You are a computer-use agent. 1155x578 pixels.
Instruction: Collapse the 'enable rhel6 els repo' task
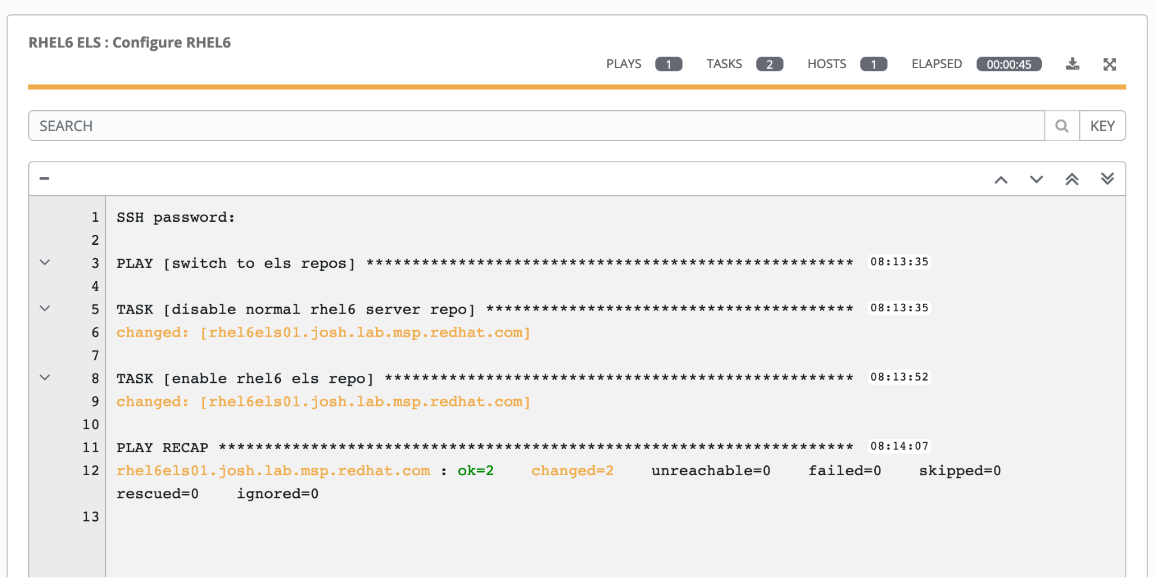pyautogui.click(x=44, y=378)
